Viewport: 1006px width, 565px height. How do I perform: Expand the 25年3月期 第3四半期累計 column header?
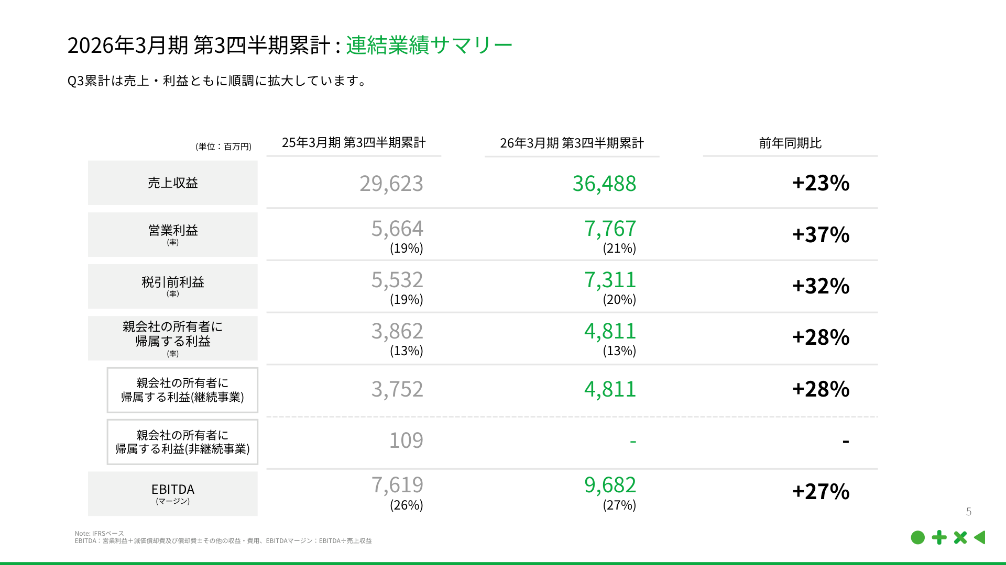[x=353, y=141]
